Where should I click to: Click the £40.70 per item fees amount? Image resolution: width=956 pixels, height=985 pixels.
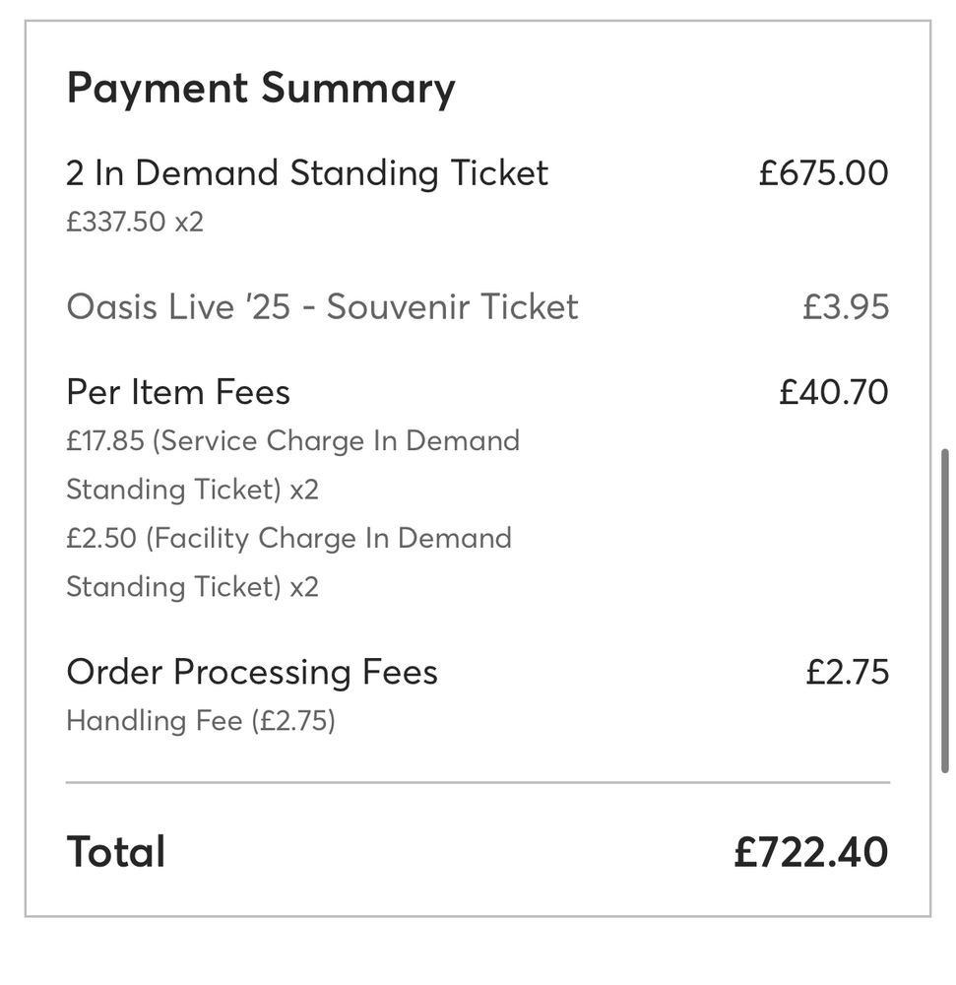833,392
